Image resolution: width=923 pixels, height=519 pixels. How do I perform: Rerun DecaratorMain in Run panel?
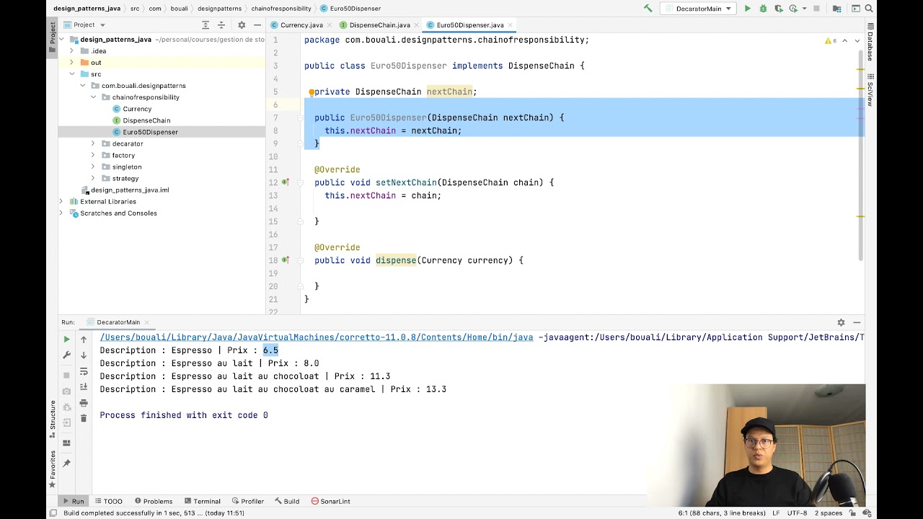click(66, 339)
